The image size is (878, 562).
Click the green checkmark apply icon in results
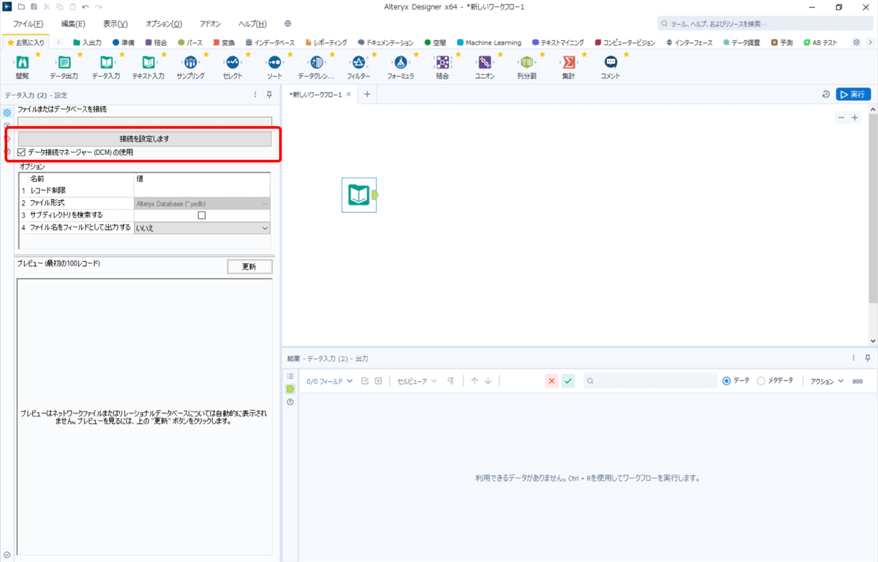(x=568, y=381)
